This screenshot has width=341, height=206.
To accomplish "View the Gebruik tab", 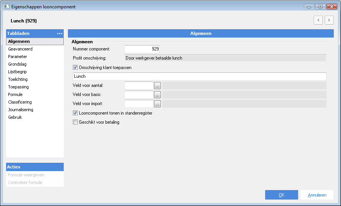I will pos(35,117).
